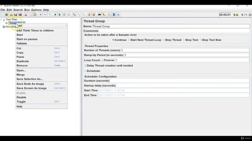
Task: Choose Save Screen As Image
Action: click(41, 88)
